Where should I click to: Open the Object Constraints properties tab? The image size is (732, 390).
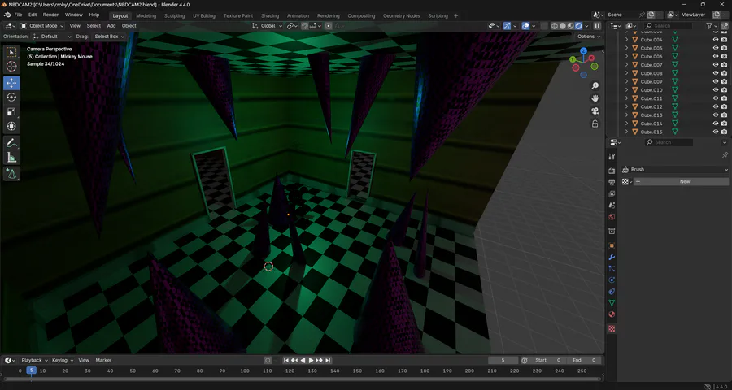pos(612,292)
